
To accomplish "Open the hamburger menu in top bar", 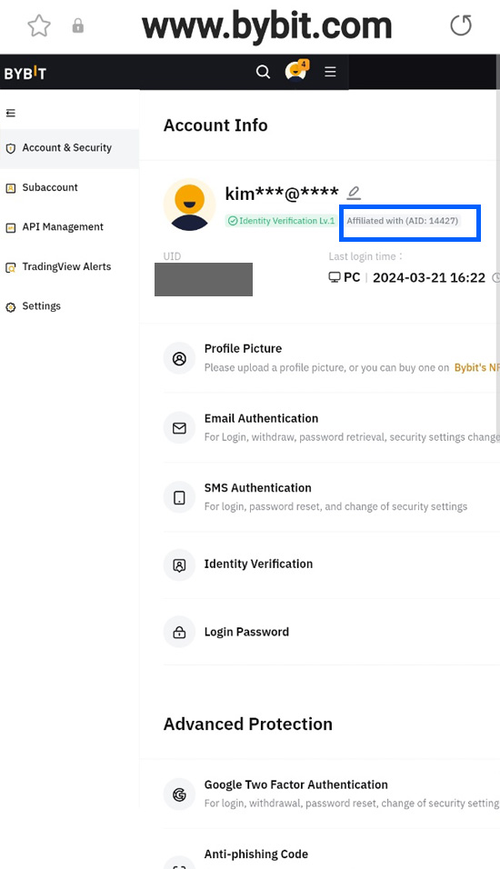I will coord(330,72).
